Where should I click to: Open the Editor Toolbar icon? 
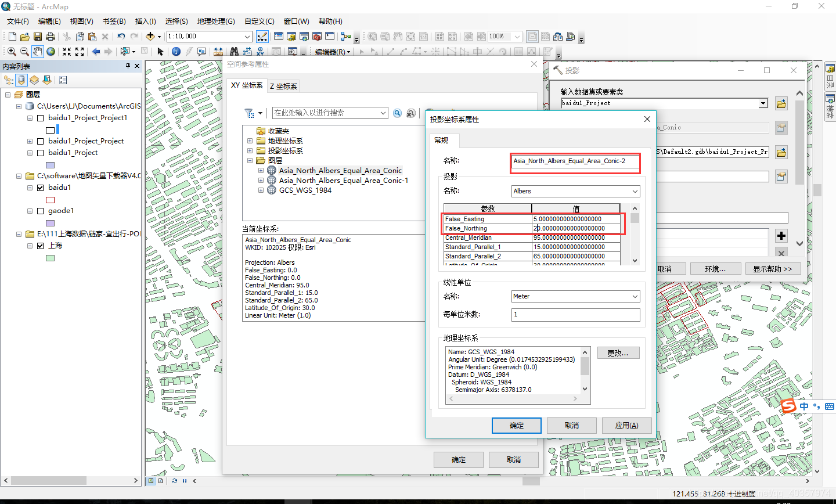262,37
